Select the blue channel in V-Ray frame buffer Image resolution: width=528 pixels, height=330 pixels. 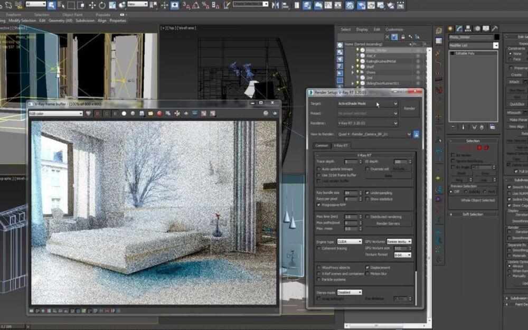click(115, 114)
